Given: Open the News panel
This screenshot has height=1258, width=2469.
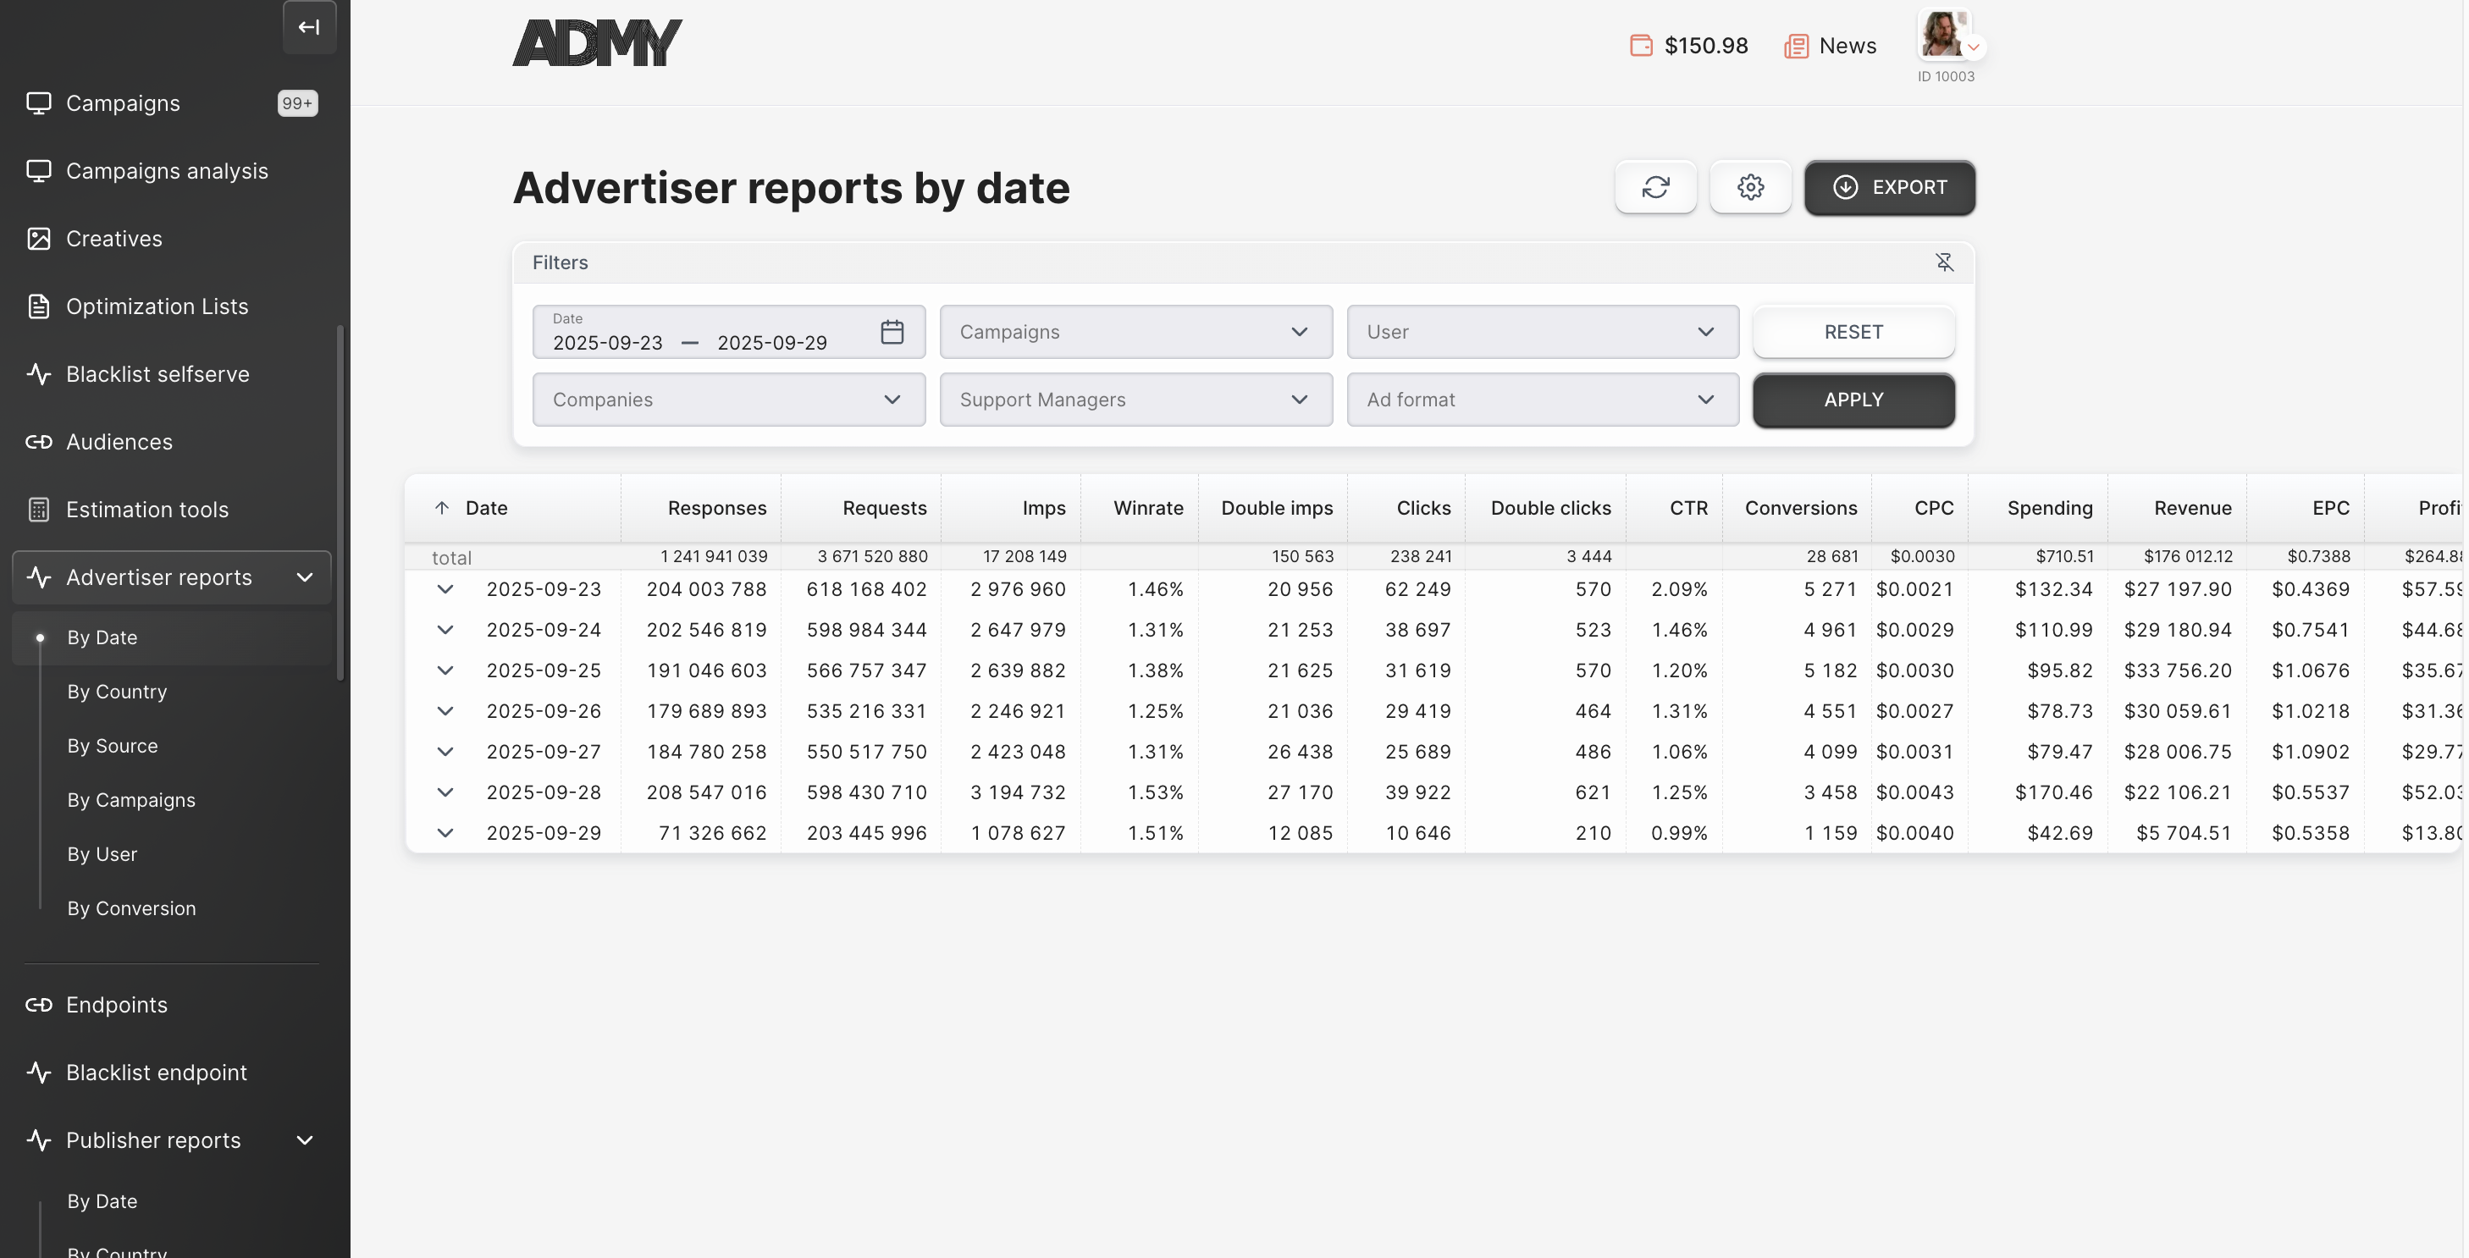Looking at the screenshot, I should click(x=1830, y=45).
